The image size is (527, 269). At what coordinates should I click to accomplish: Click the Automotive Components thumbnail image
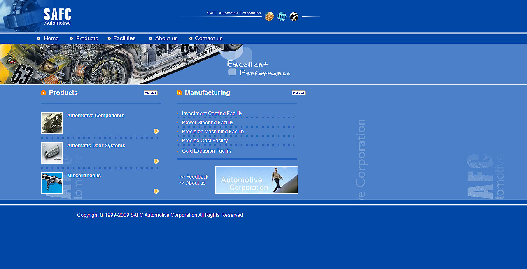pos(52,123)
